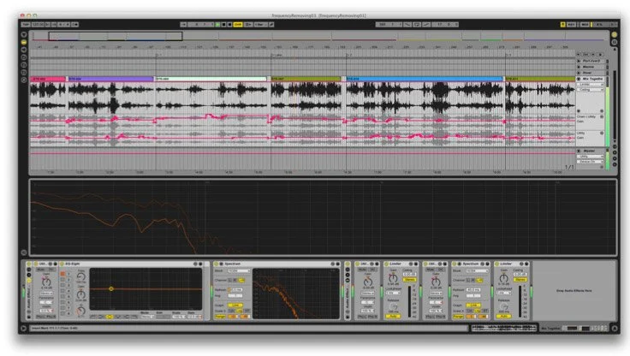
Task: Select the white audio clip header
Action: pyautogui.click(x=211, y=79)
